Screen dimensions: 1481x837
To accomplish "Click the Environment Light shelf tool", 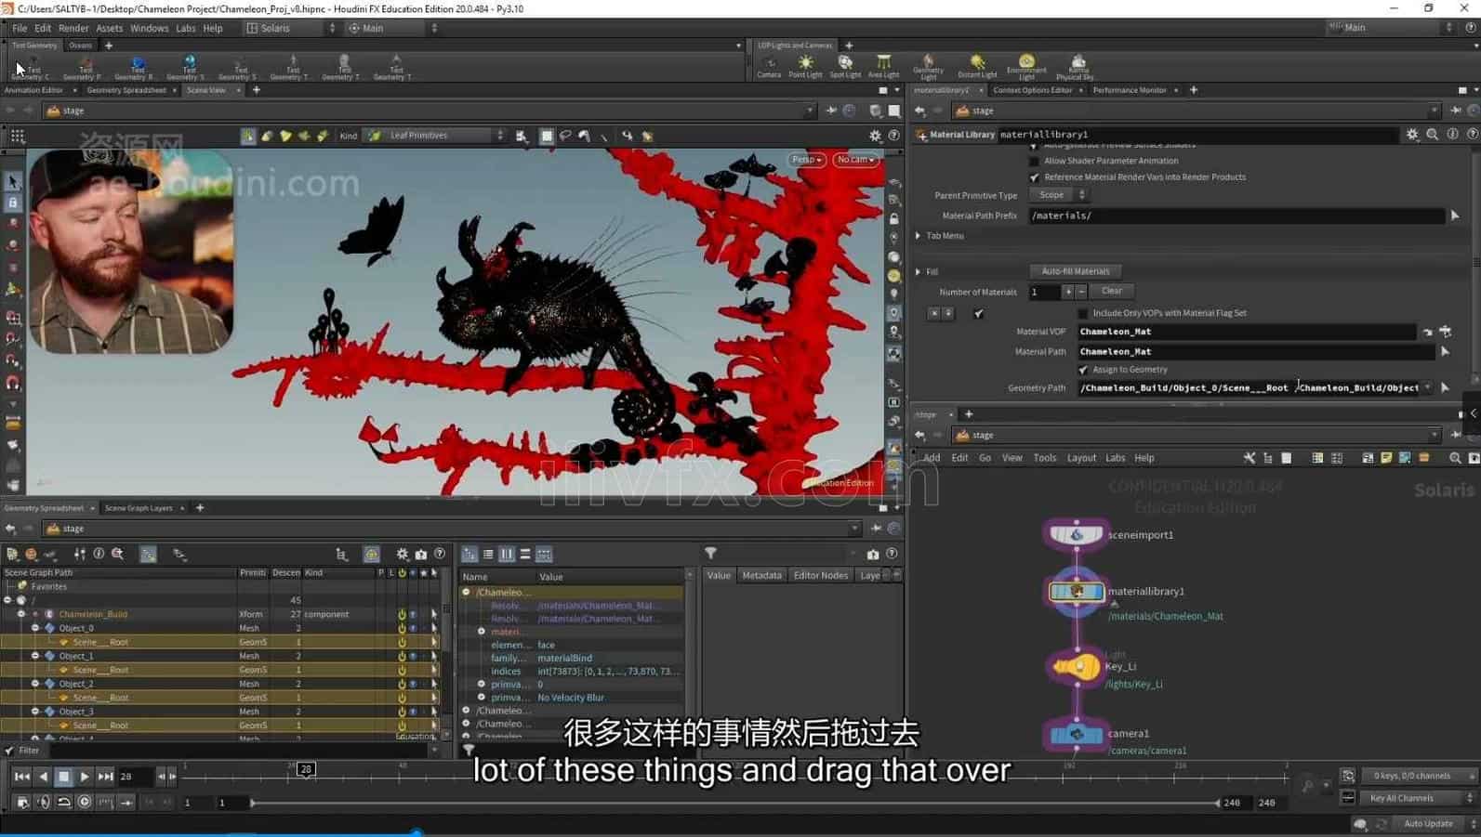I will point(1026,67).
